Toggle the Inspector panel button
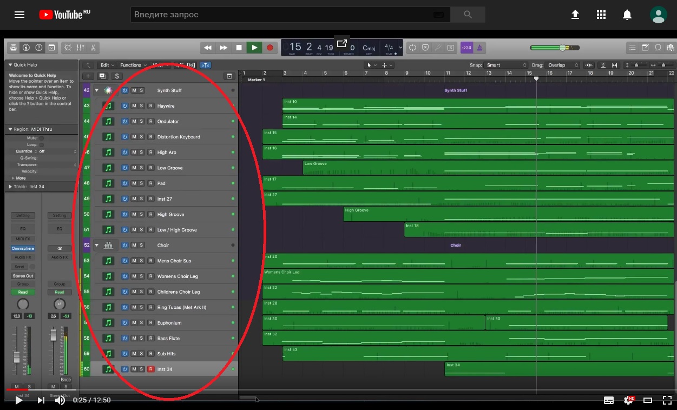Screen dimensions: 677x410 click(26, 48)
